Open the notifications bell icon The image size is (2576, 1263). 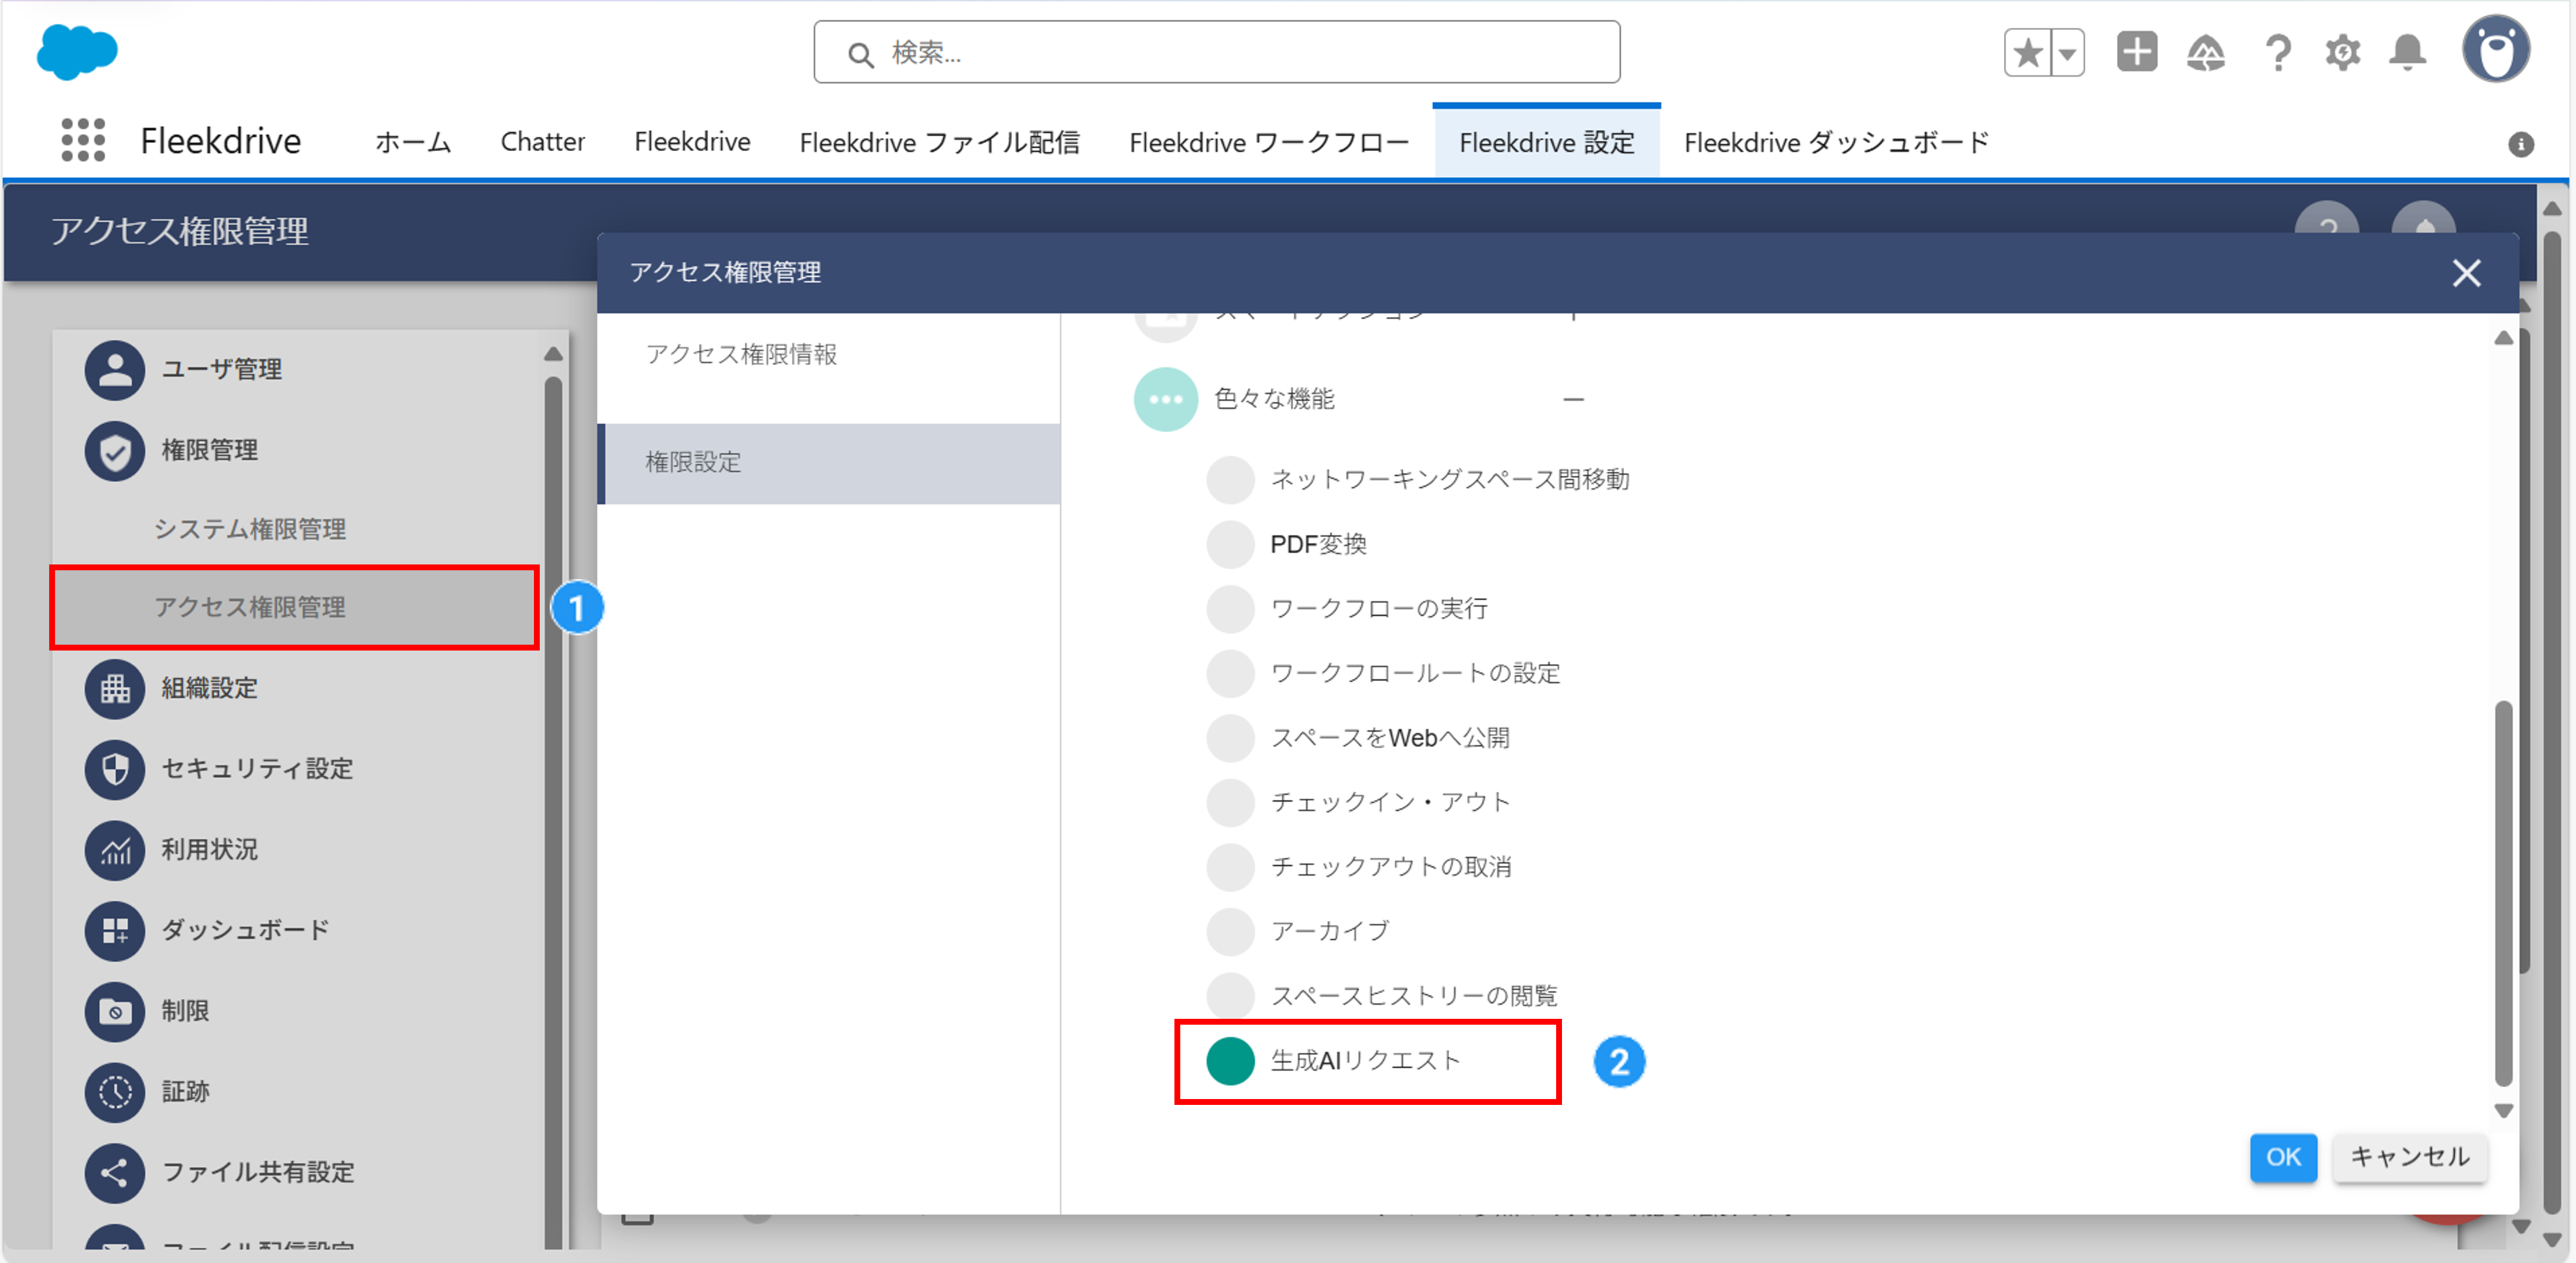pos(2408,53)
